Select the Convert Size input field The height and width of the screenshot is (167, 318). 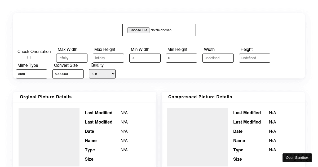click(68, 74)
